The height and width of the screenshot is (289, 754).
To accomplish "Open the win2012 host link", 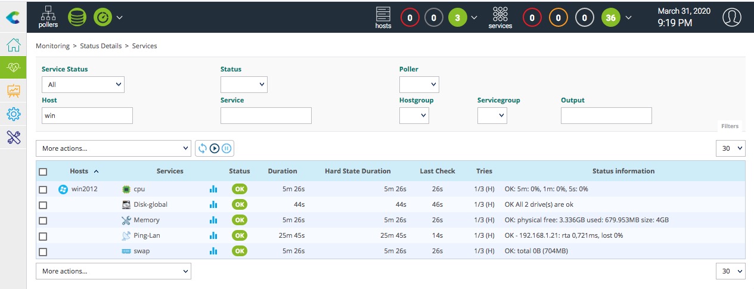I will click(x=84, y=189).
